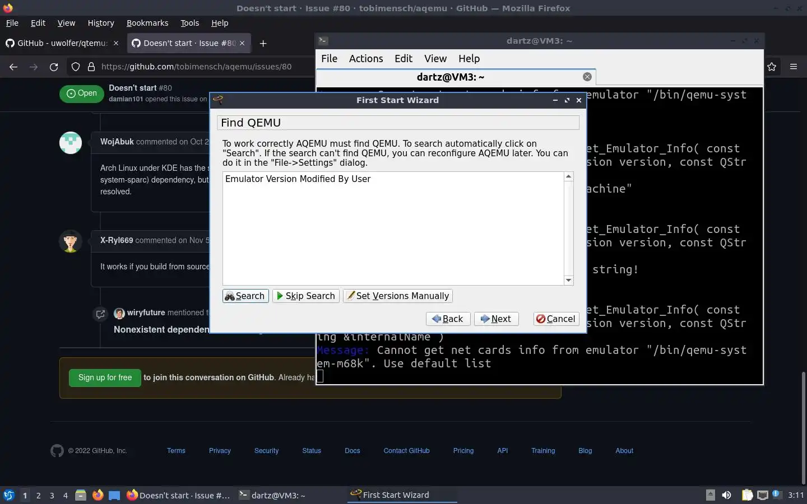
Task: Click Sign up for free button
Action: (105, 377)
